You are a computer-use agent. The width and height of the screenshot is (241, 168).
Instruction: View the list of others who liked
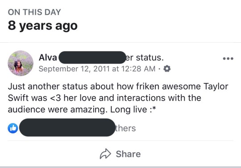(x=125, y=128)
